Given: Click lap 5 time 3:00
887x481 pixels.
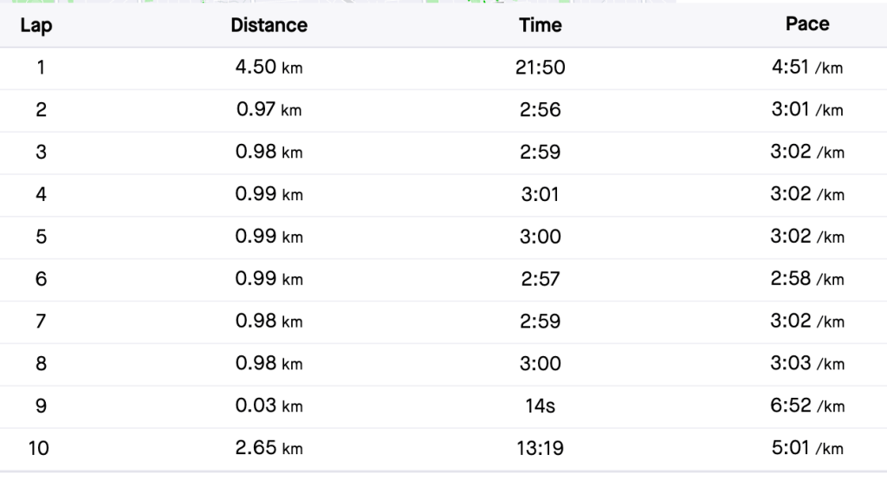Looking at the screenshot, I should coord(541,237).
